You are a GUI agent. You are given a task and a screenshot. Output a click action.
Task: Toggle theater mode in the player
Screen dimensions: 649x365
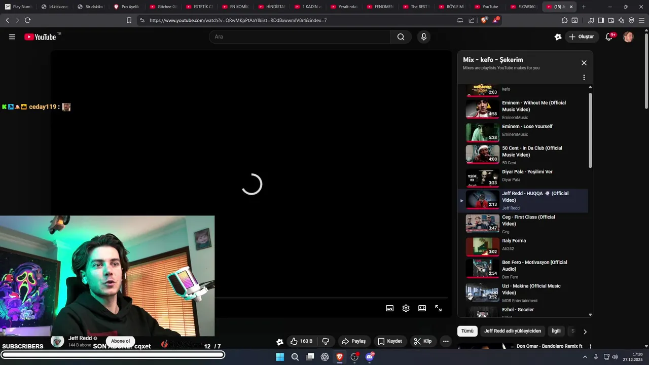pyautogui.click(x=422, y=308)
